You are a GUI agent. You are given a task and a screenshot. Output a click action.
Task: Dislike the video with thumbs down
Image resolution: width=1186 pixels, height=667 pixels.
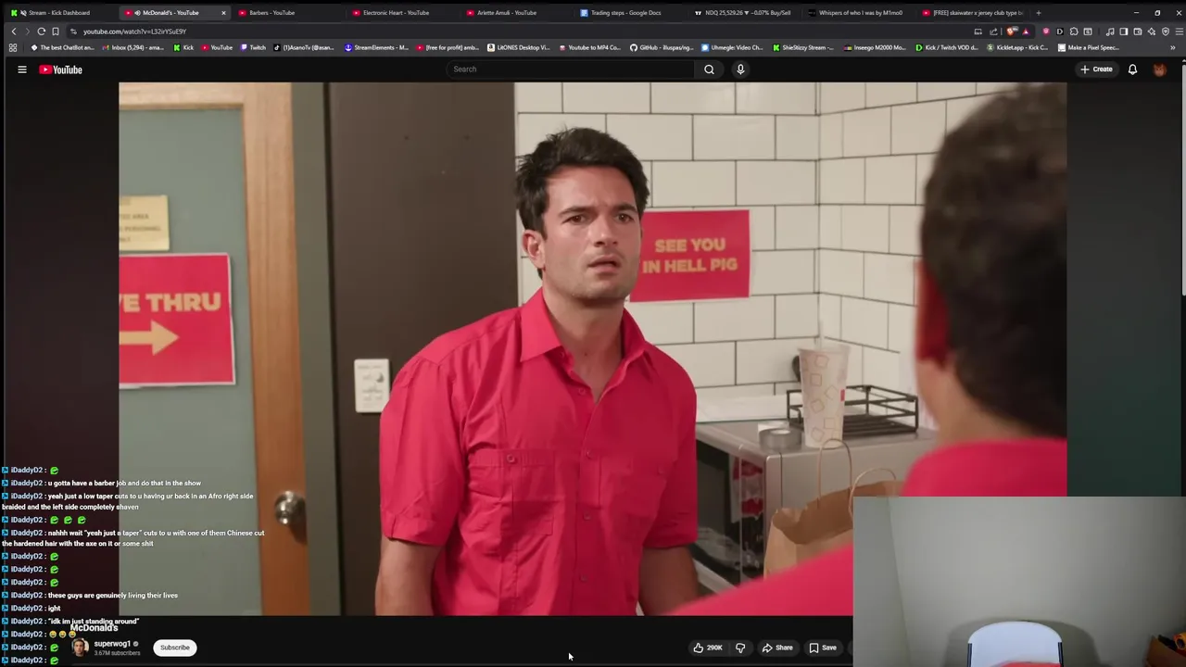tap(740, 648)
